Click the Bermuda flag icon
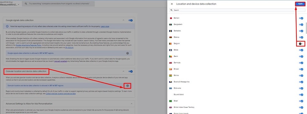The image size is (307, 114). click(171, 63)
